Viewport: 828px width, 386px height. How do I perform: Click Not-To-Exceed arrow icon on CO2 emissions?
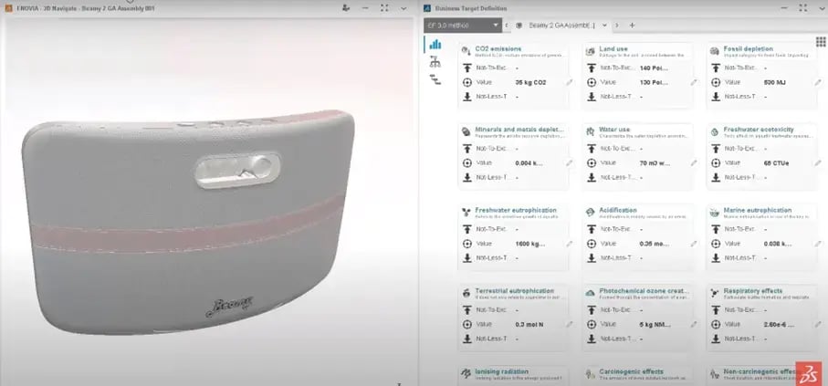466,68
